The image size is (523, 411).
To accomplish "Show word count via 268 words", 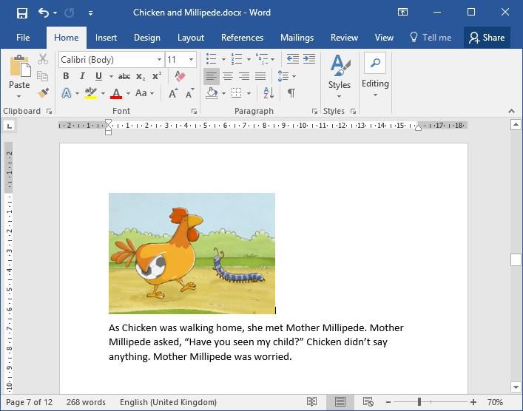I will pyautogui.click(x=86, y=402).
